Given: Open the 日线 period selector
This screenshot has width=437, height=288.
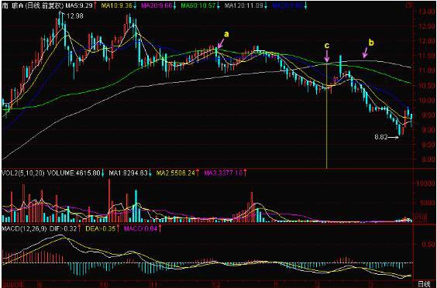Looking at the screenshot, I should pos(424,284).
